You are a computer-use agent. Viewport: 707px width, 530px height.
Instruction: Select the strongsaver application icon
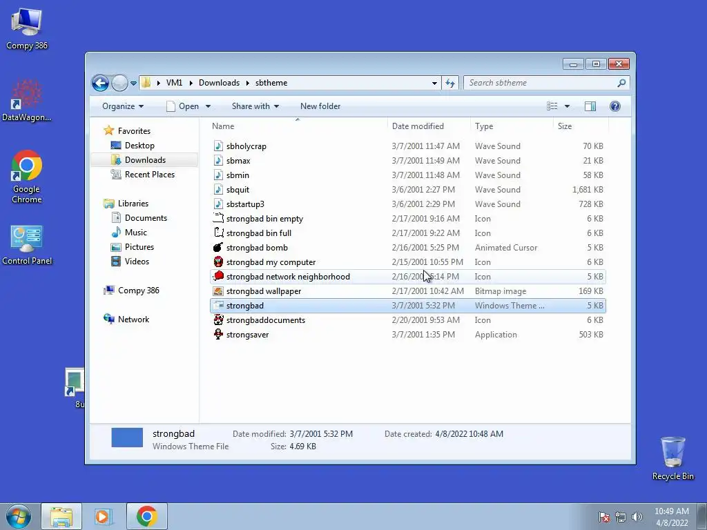[218, 335]
